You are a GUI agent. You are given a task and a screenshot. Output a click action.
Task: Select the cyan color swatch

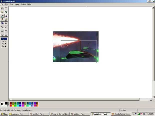[18, 106]
